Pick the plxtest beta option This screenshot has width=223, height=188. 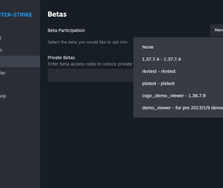coord(158,84)
